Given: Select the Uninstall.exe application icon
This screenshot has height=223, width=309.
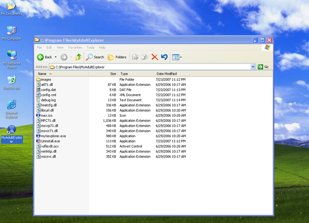Looking at the screenshot, I should point(38,141).
